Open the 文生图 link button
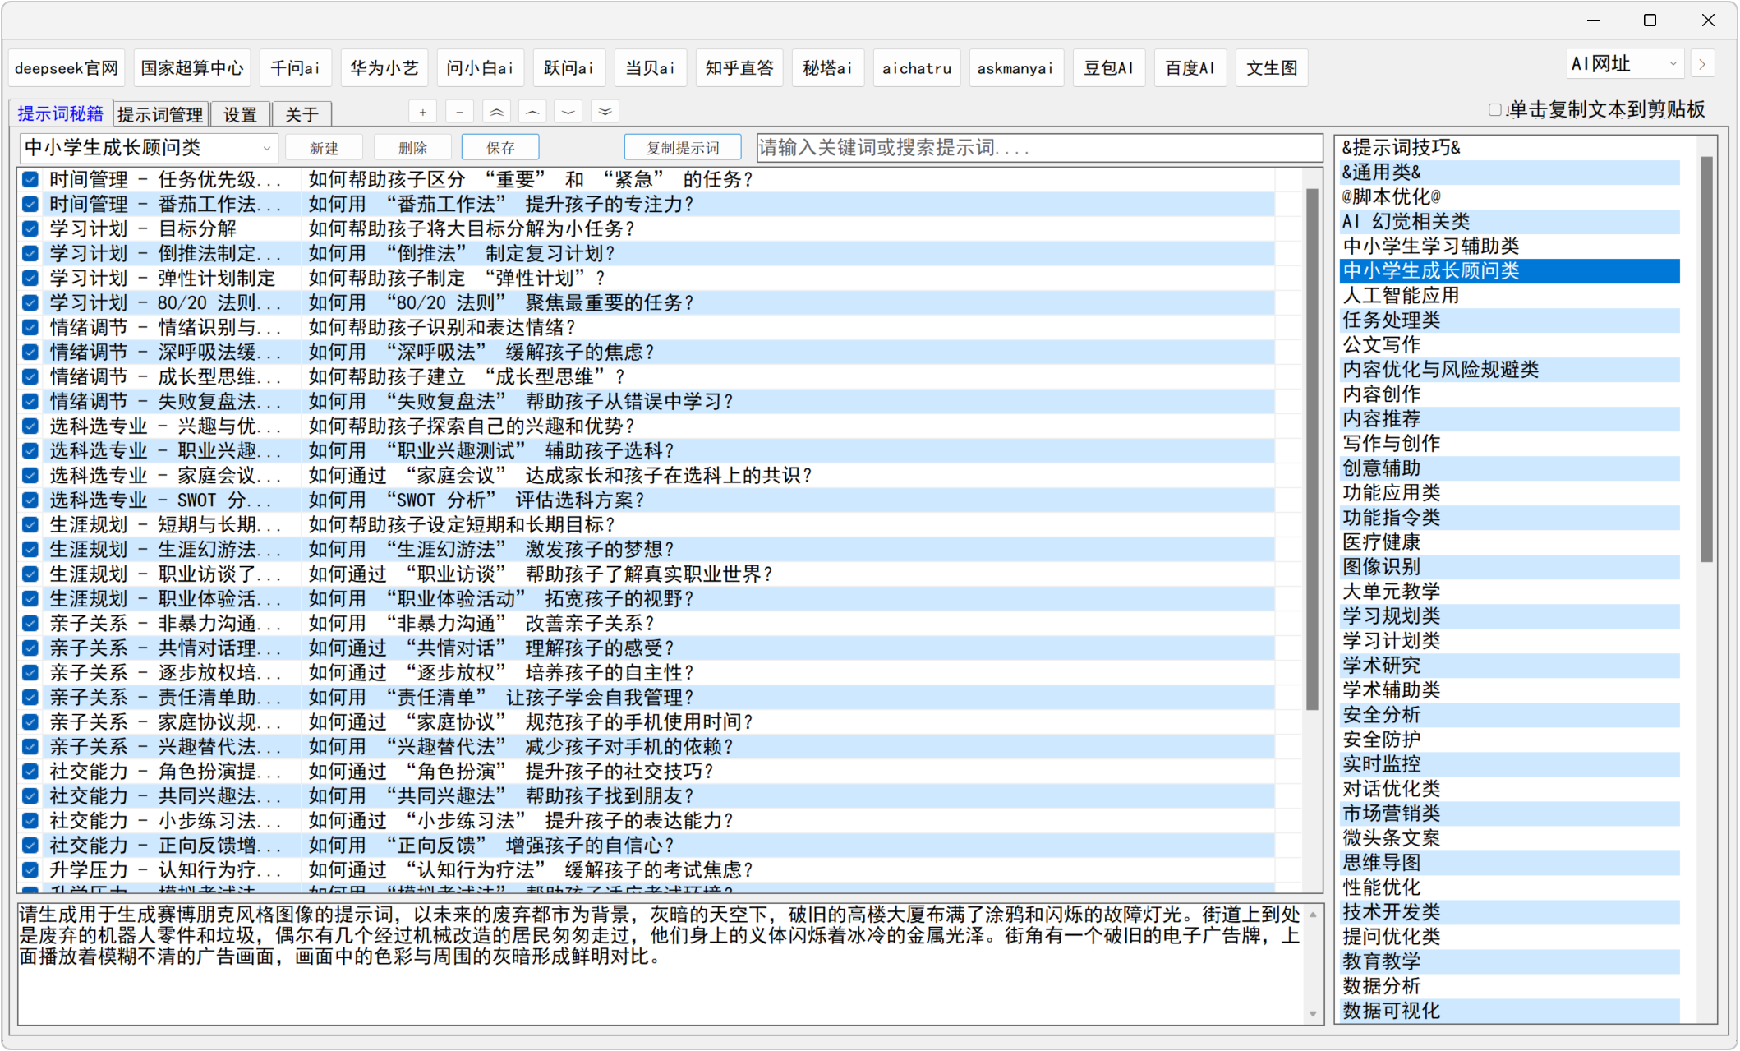The width and height of the screenshot is (1740, 1051). coord(1272,68)
